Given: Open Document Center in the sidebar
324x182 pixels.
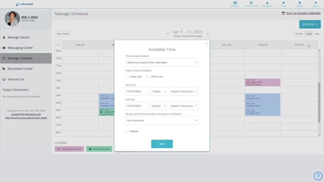Looking at the screenshot, I should point(26,69).
